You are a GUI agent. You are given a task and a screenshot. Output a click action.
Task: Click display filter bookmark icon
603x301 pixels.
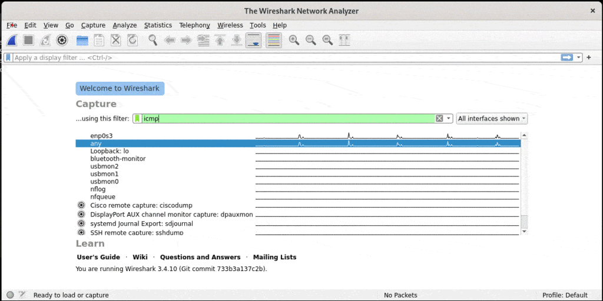pos(8,58)
